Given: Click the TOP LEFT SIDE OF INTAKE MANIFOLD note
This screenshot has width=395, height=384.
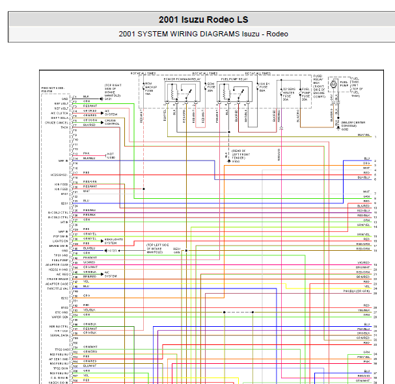Looking at the screenshot, I should pos(157,248).
